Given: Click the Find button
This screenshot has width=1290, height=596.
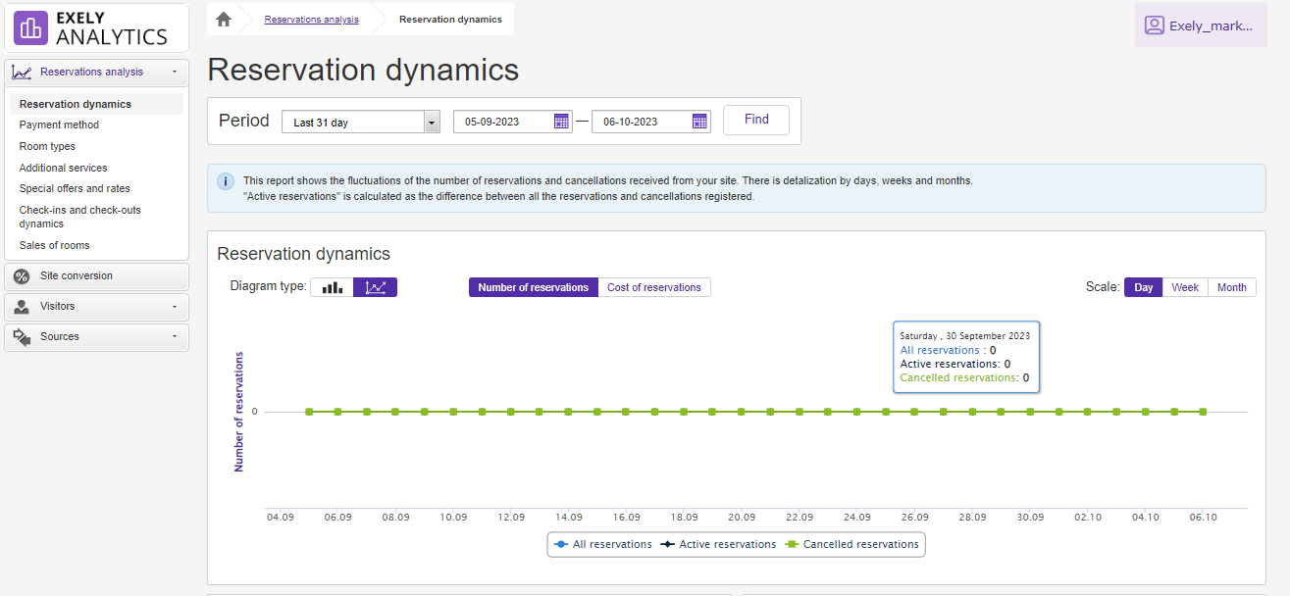Looking at the screenshot, I should pos(756,120).
